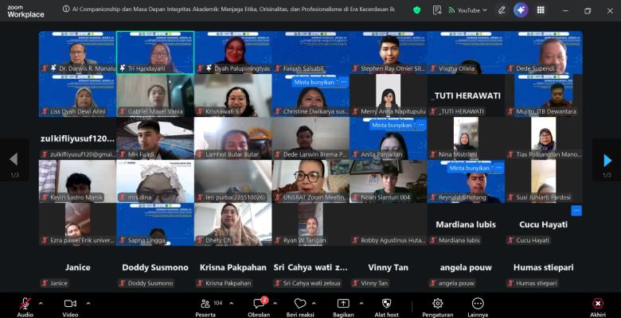Image resolution: width=621 pixels, height=318 pixels.
Task: Select Tri Handayani video thumbnail
Action: click(155, 52)
